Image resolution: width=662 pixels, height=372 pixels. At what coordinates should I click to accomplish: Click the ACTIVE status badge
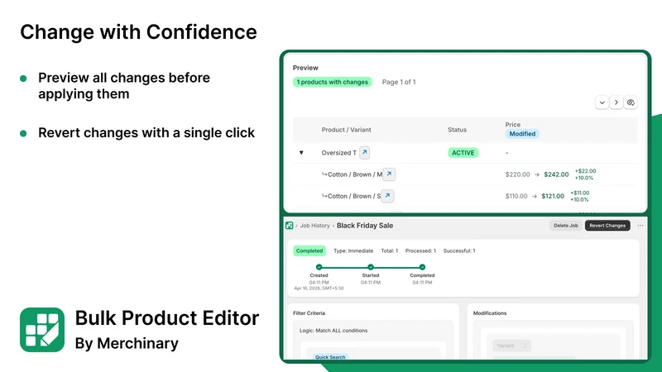pyautogui.click(x=463, y=153)
